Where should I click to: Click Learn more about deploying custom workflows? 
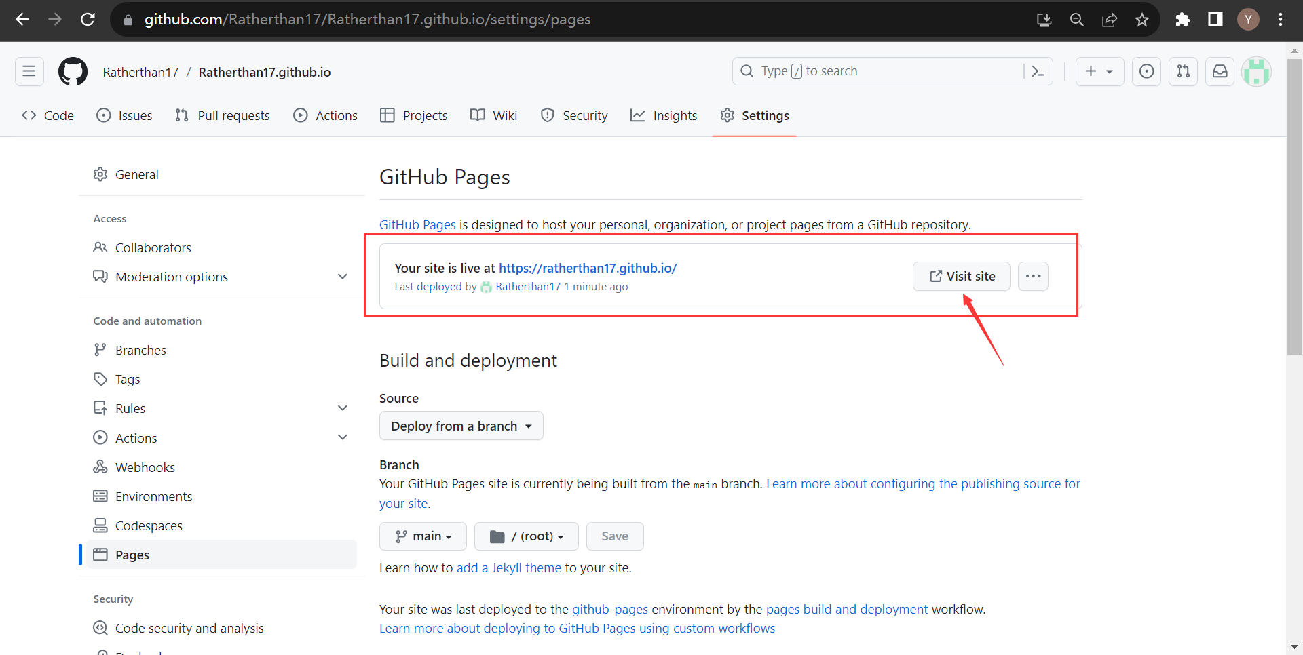(577, 628)
